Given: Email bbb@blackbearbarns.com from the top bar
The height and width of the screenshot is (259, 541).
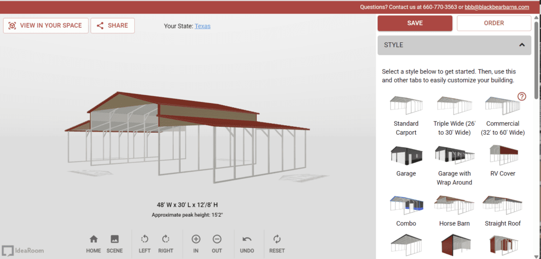Looking at the screenshot, I should [497, 7].
